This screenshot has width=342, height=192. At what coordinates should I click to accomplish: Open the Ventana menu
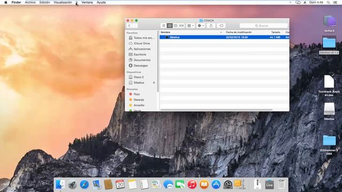tap(87, 2)
